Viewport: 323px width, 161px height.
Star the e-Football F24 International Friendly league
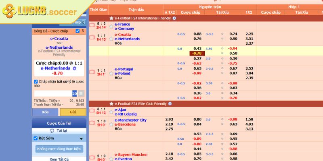[x=111, y=18]
